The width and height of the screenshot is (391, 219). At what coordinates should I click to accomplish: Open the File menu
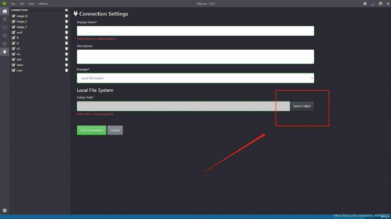point(13,4)
